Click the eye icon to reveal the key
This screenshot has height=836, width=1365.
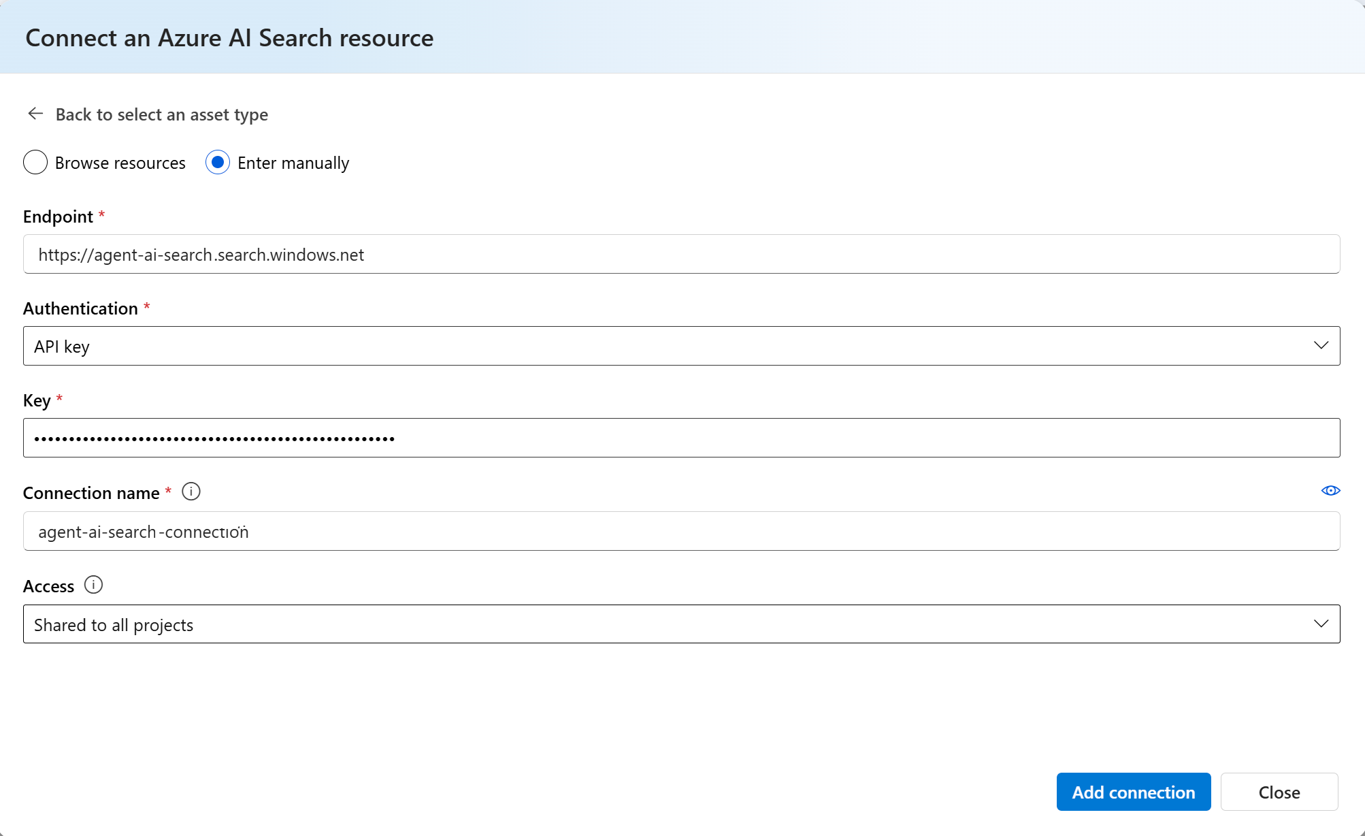click(1330, 491)
